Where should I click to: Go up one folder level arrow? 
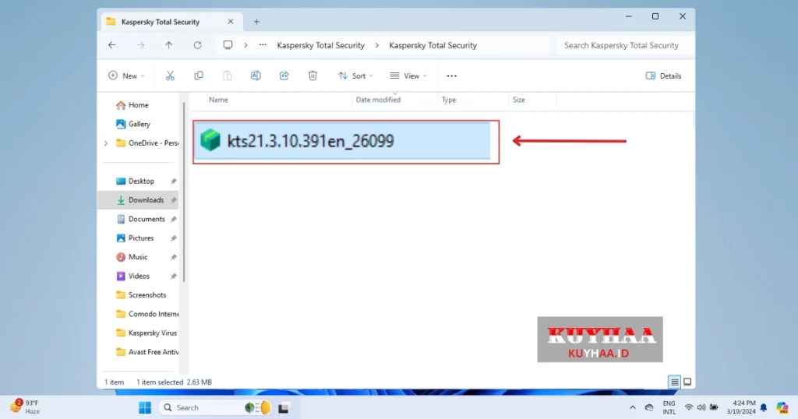[169, 45]
